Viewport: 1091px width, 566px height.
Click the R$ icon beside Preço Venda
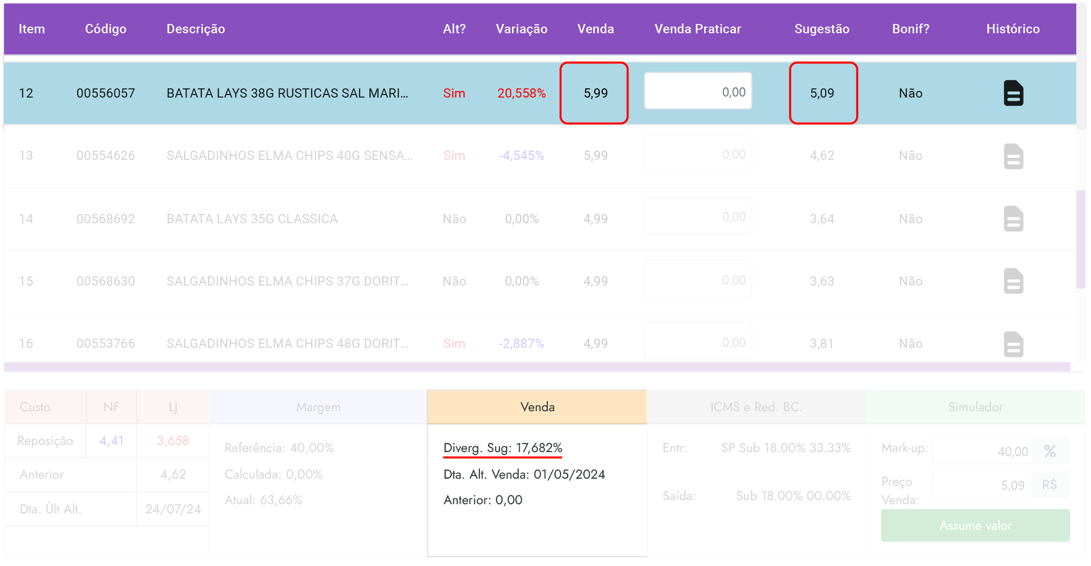pos(1049,485)
